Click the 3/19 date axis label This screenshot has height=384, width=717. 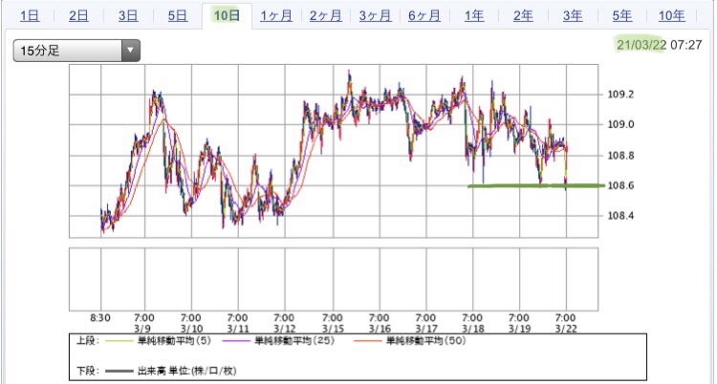519,330
